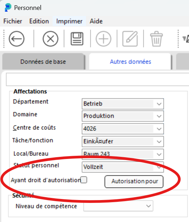Save record with floppy disk icon
Image resolution: width=189 pixels, height=222 pixels.
[77, 39]
